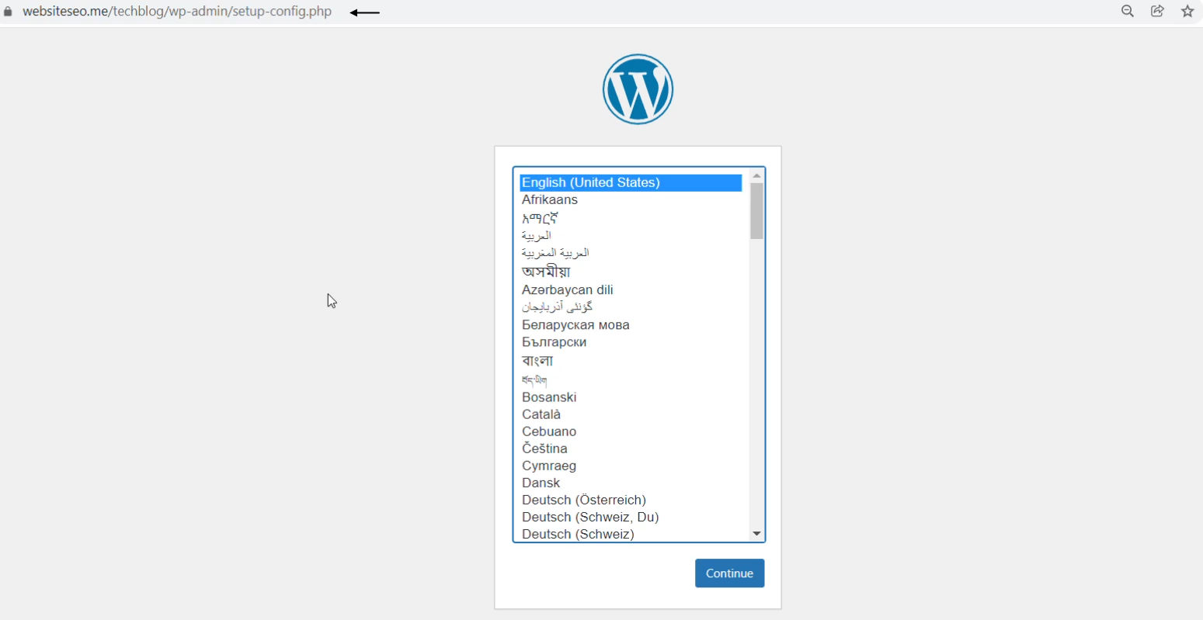
Task: Bookmark this page with the star icon
Action: coord(1187,11)
